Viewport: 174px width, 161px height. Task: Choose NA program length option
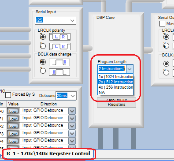click(115, 93)
